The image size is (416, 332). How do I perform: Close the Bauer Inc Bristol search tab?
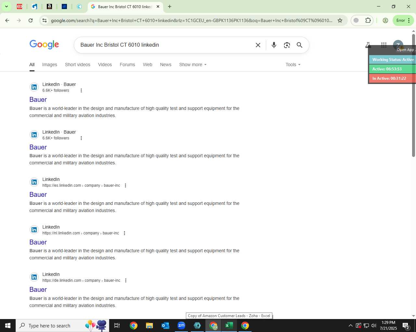(158, 6)
